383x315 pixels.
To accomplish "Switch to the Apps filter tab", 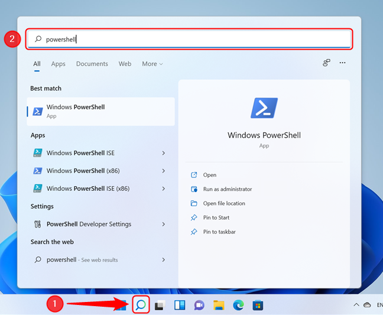I will pyautogui.click(x=58, y=64).
